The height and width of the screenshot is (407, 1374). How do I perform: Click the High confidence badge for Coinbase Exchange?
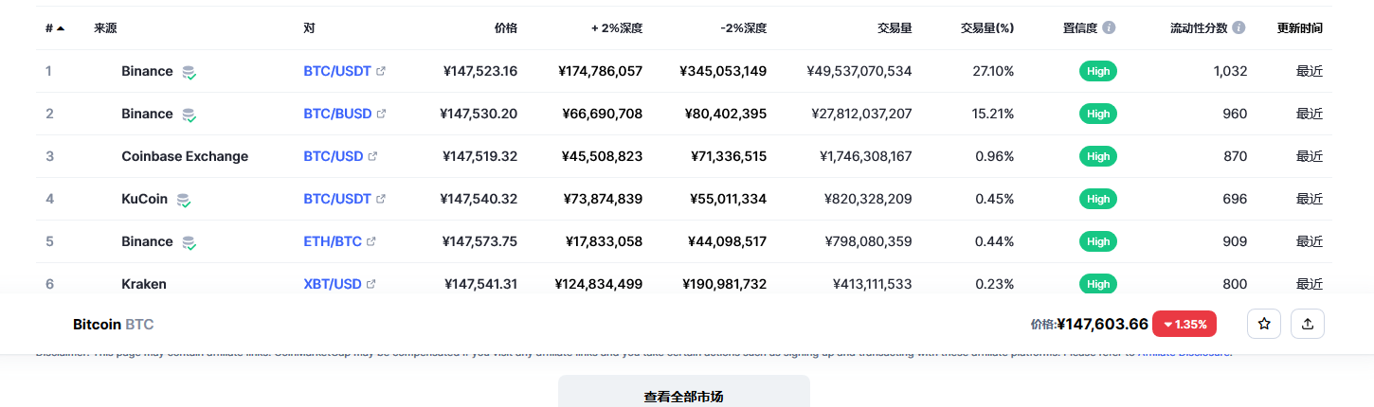1098,156
